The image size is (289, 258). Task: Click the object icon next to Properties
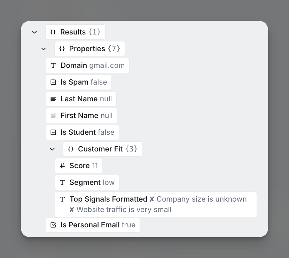(62, 49)
